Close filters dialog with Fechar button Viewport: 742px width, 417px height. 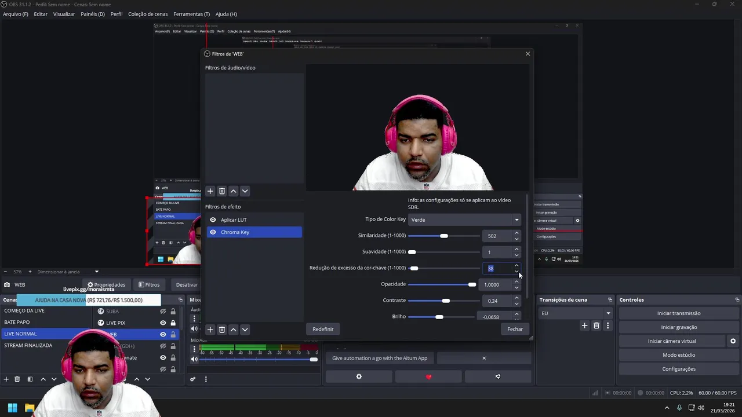coord(515,329)
